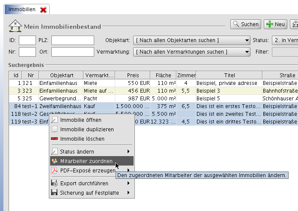Click the Mitarbeiter zuordnen people icon

point(54,161)
